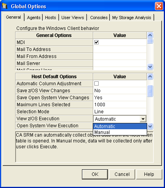Enable Automatic Column Adjustment checkbox
Screen dimensions: 165x188
point(96,83)
